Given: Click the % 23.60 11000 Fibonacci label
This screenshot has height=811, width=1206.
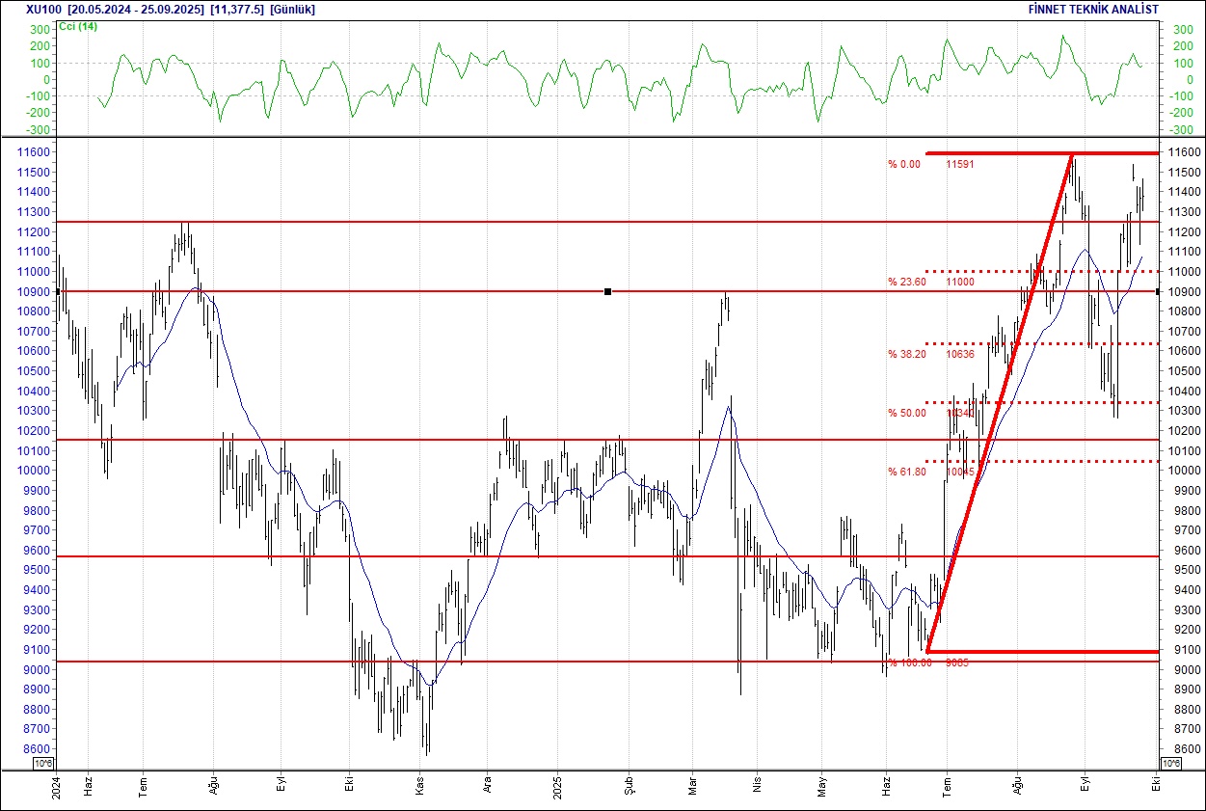Looking at the screenshot, I should click(x=931, y=282).
